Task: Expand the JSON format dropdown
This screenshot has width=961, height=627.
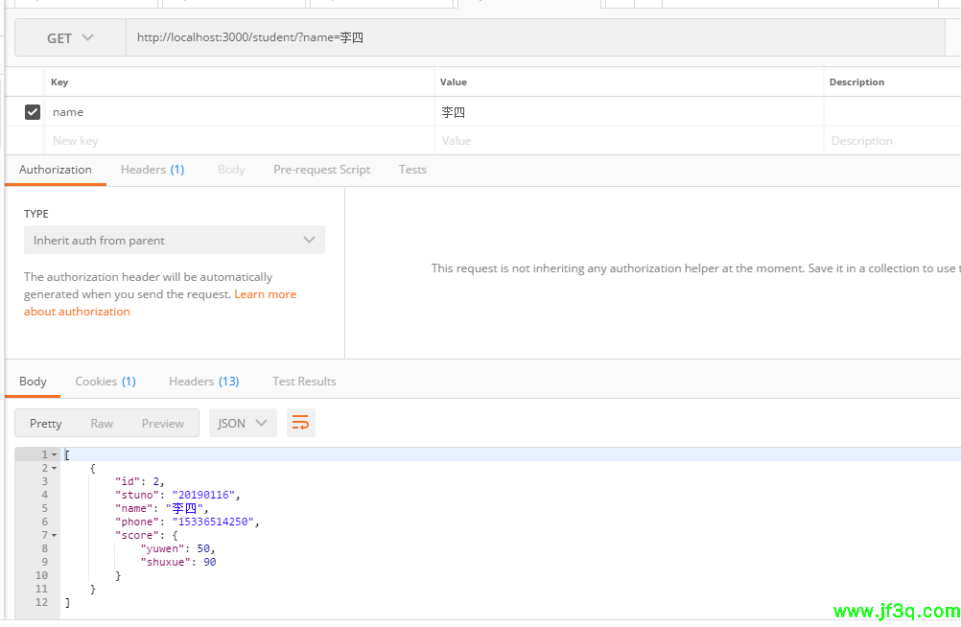Action: 243,423
